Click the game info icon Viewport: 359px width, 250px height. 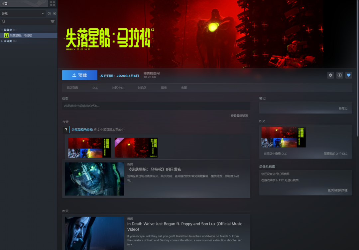coord(339,75)
